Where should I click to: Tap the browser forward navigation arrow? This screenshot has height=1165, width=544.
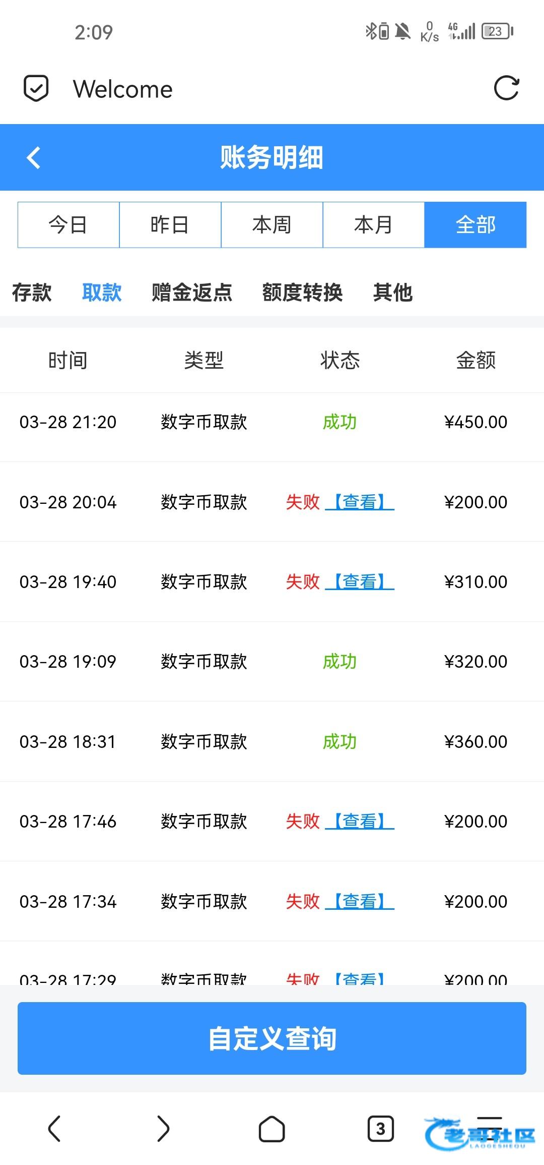point(163,1128)
